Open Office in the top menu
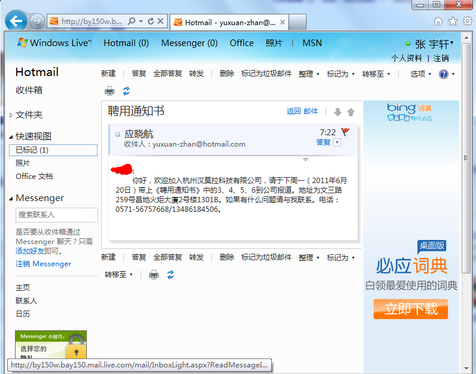This screenshot has width=476, height=374. 242,43
